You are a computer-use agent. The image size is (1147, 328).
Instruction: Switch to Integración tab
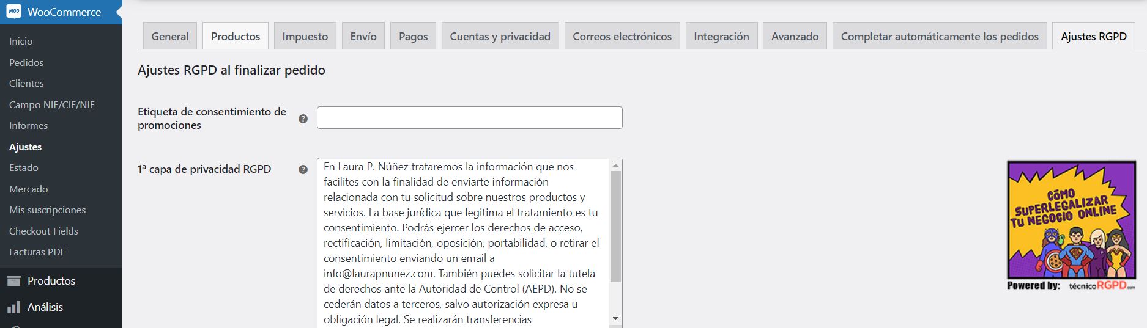pyautogui.click(x=721, y=36)
